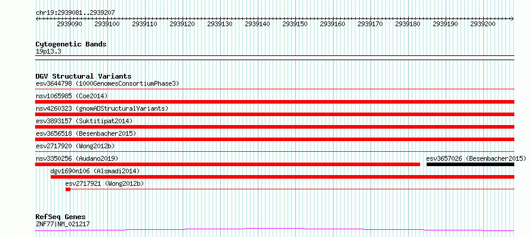
Task: Click the DGV Structural Variants track heading
Action: 84,76
